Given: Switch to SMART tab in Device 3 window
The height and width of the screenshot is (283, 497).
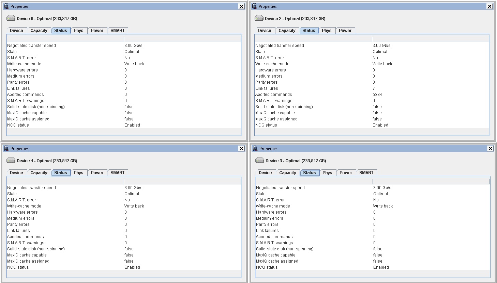Looking at the screenshot, I should [366, 173].
